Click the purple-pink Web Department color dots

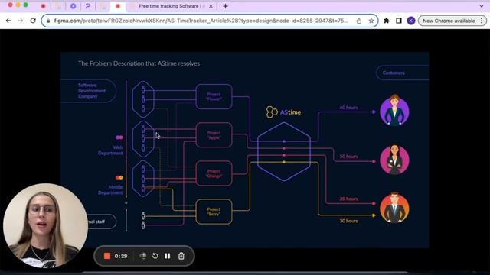coord(119,137)
